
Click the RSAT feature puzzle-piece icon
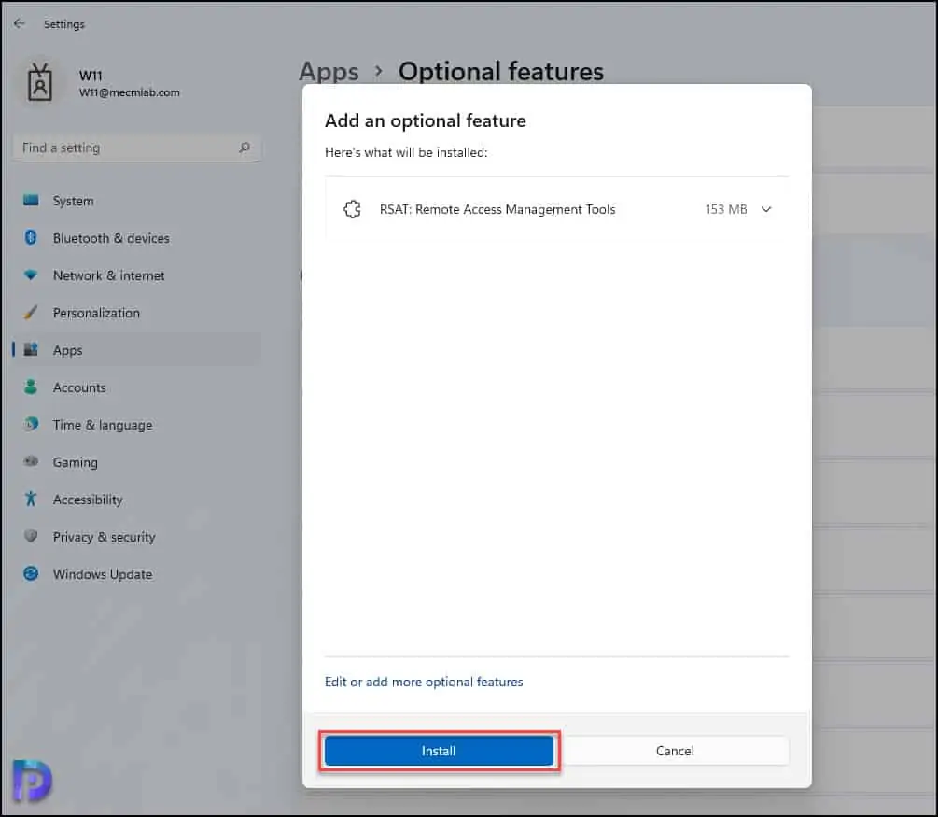pos(353,209)
